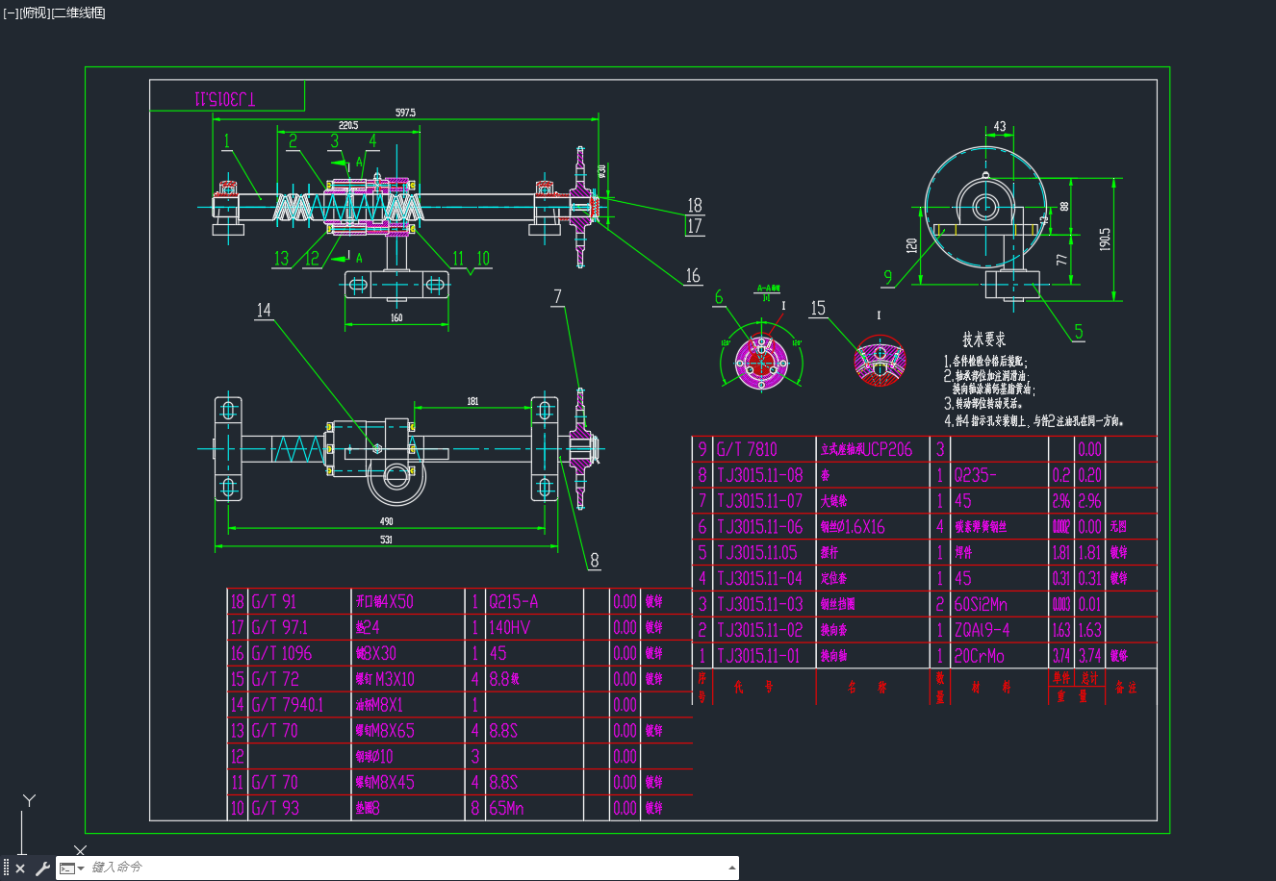Select the 181 dimension text
Screen dimensions: 1276x881
(x=472, y=401)
